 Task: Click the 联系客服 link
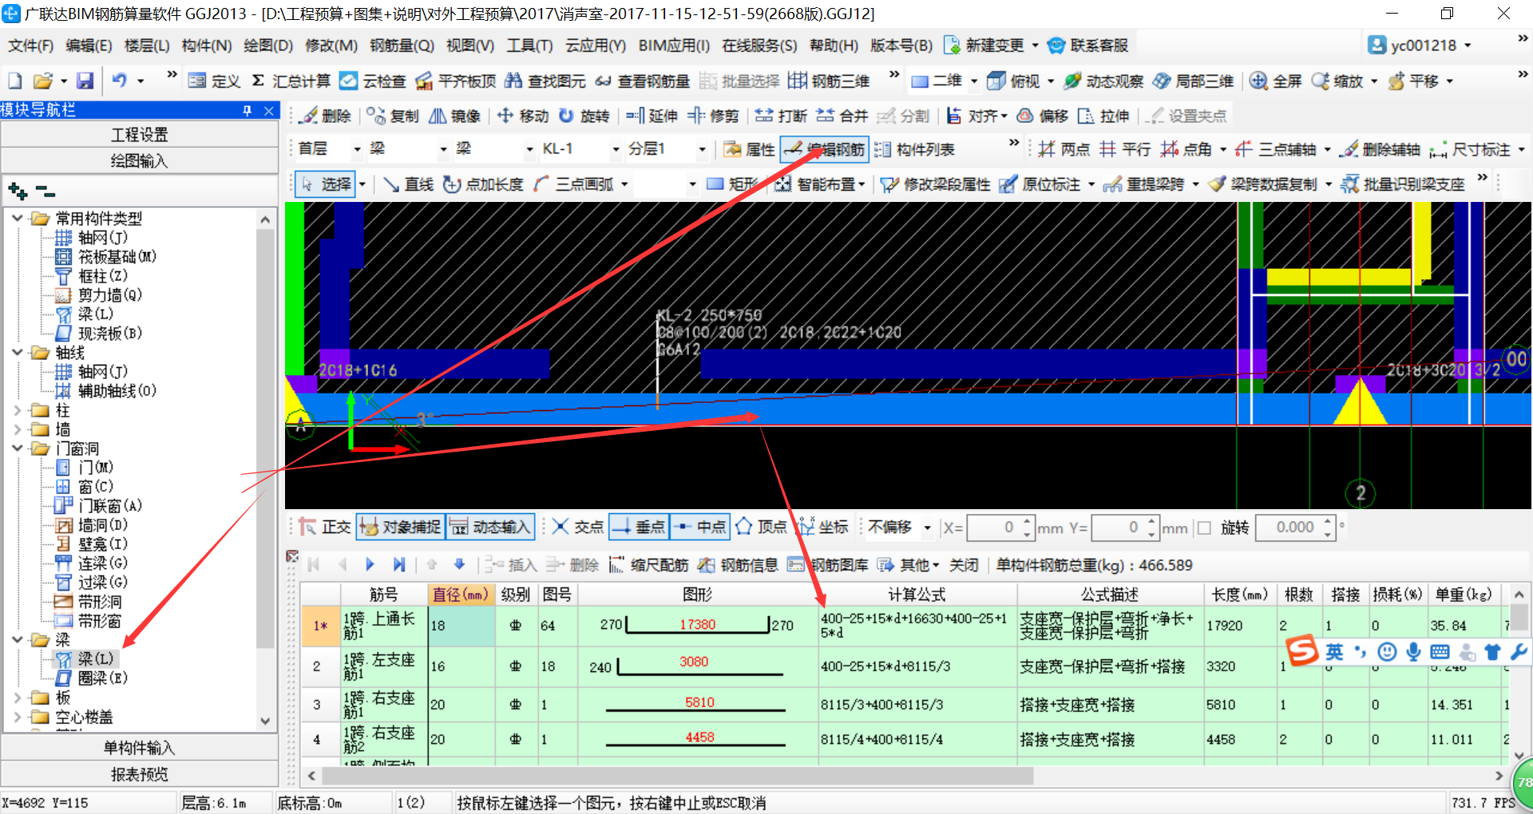(x=1088, y=45)
